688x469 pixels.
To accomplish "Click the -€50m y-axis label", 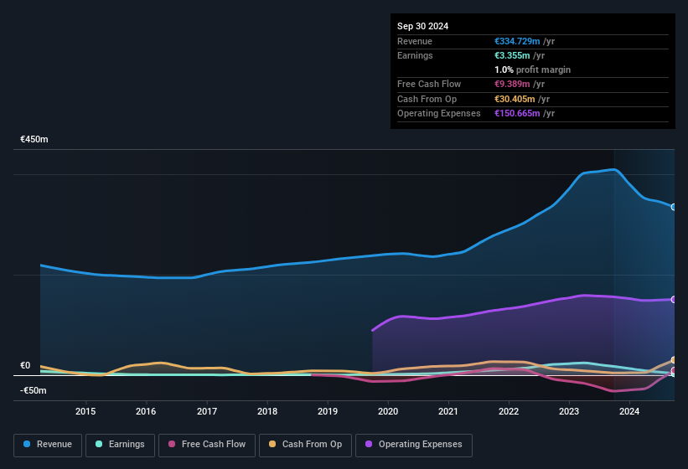I will pos(34,390).
